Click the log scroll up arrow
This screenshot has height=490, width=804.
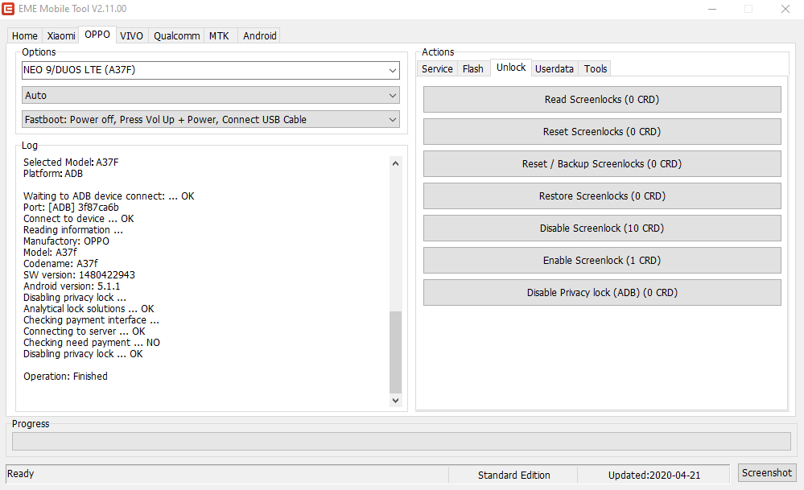395,163
